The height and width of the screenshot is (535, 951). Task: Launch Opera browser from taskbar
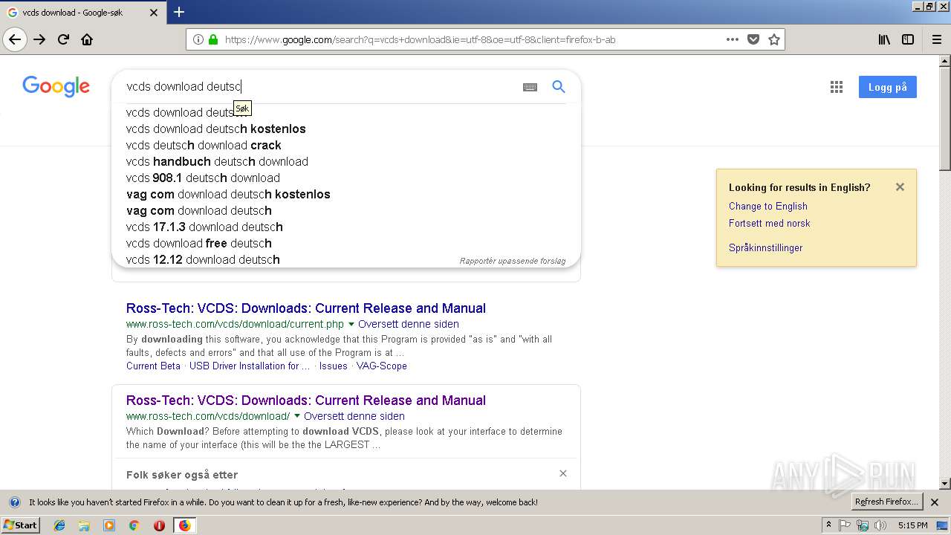159,525
